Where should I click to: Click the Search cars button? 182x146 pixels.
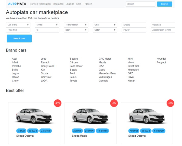(x=19, y=38)
